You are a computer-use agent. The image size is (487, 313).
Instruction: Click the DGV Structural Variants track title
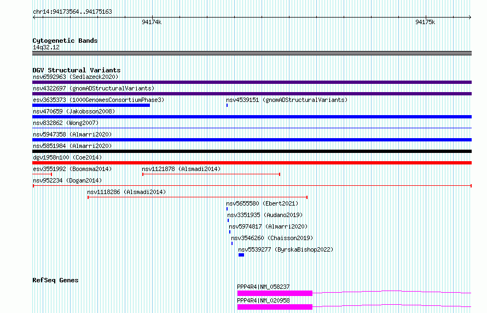click(77, 70)
